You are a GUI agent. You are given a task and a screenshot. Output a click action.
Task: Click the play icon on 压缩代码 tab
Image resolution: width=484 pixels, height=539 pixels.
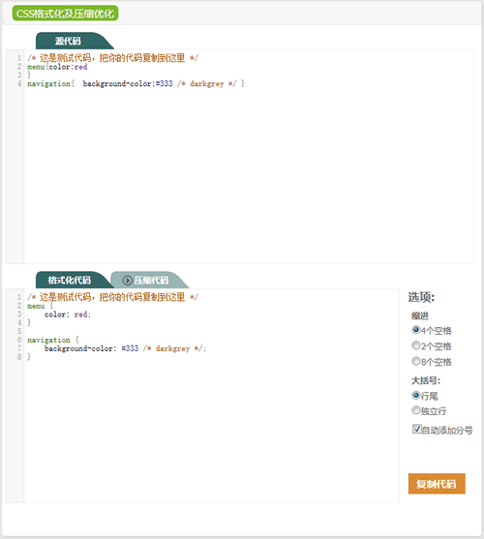(127, 281)
